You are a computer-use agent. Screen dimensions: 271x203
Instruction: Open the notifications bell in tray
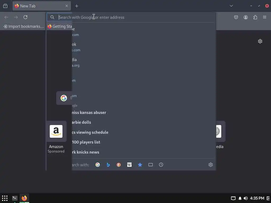[x=240, y=198]
